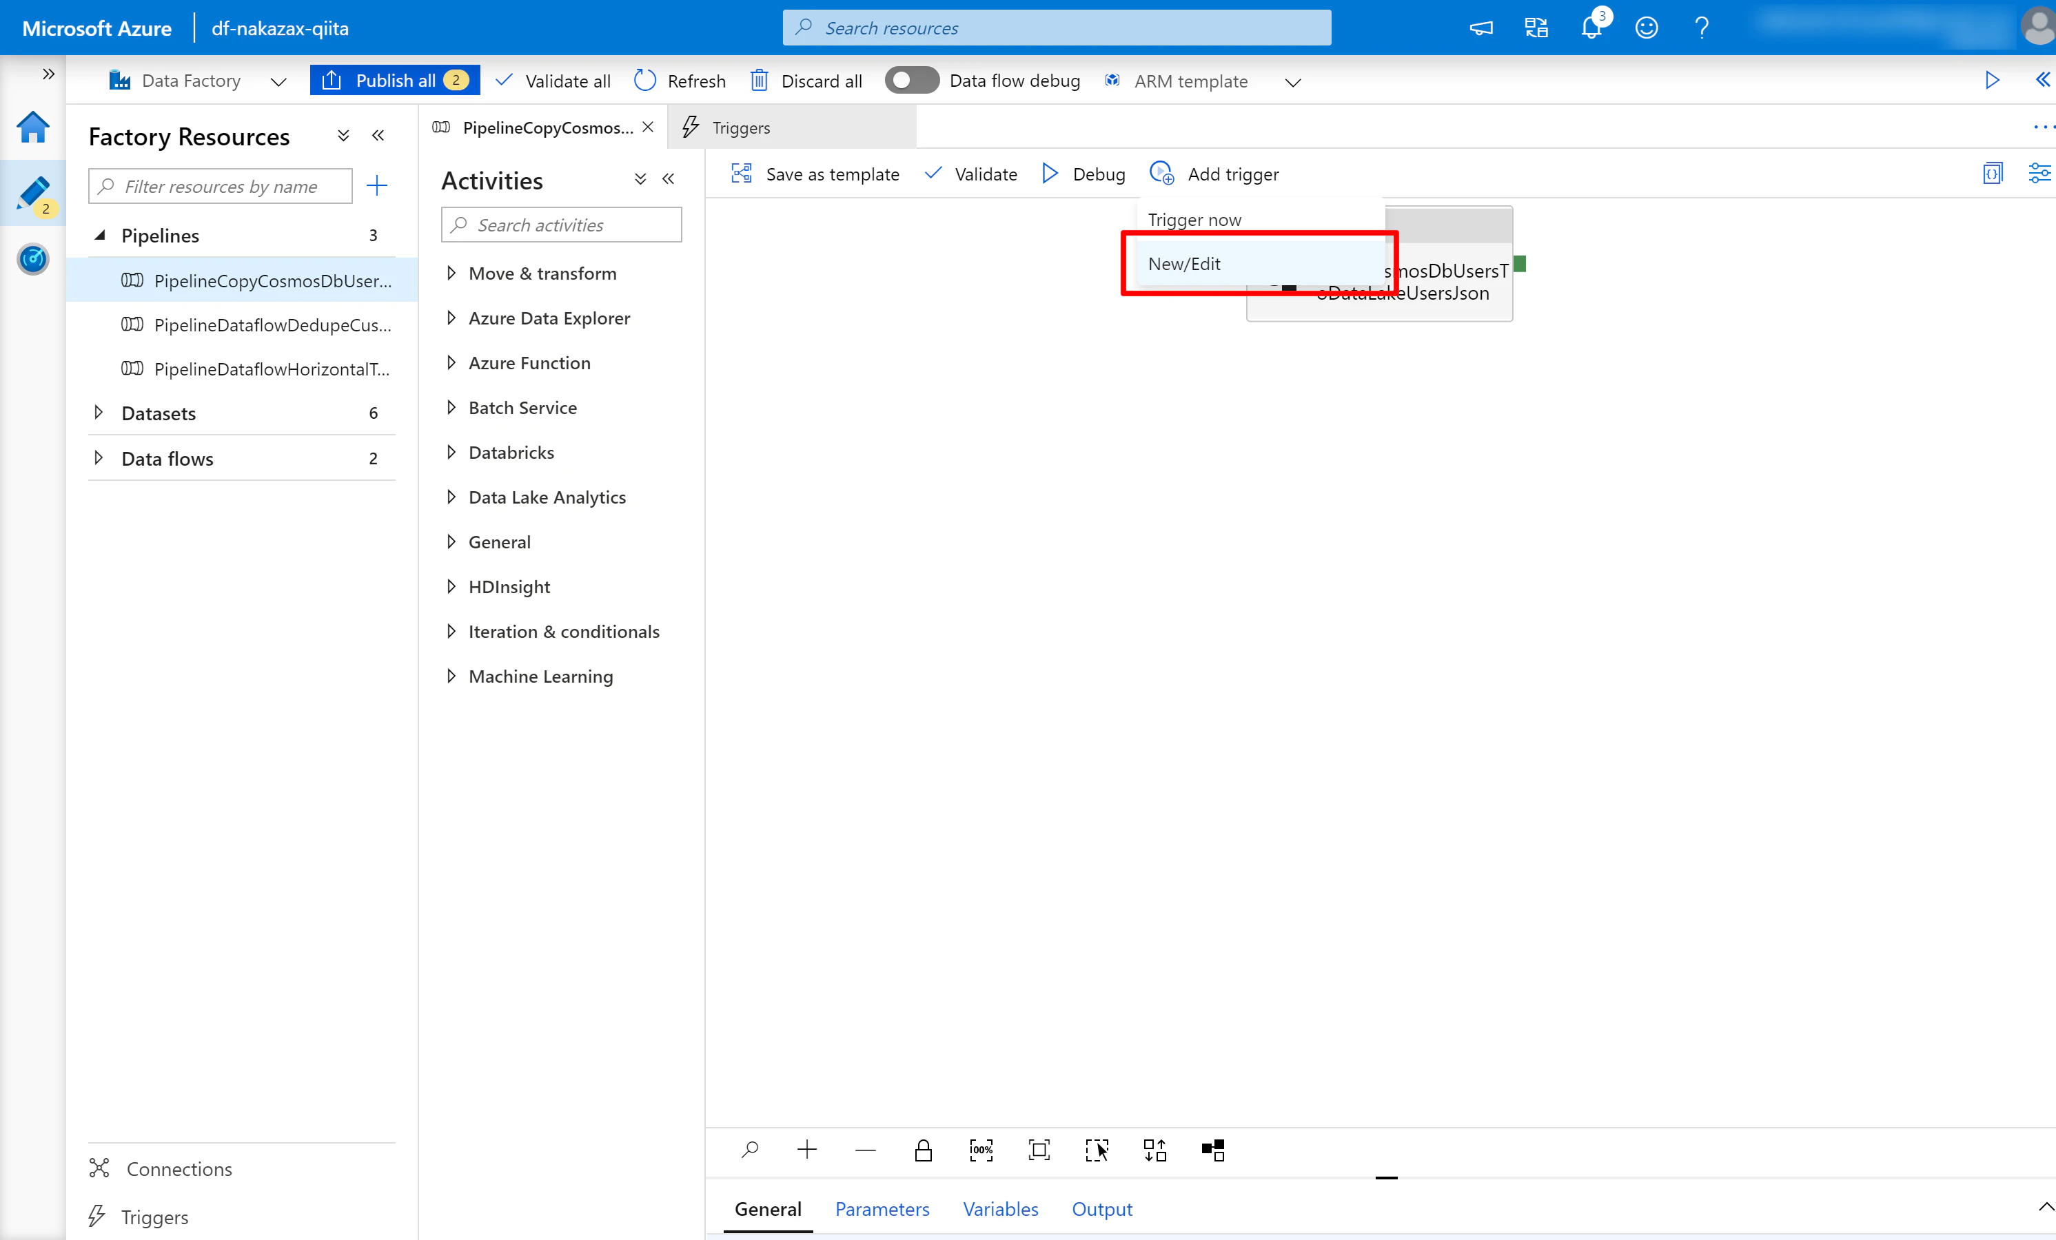Expand the left navigation rail chevrons

point(48,74)
